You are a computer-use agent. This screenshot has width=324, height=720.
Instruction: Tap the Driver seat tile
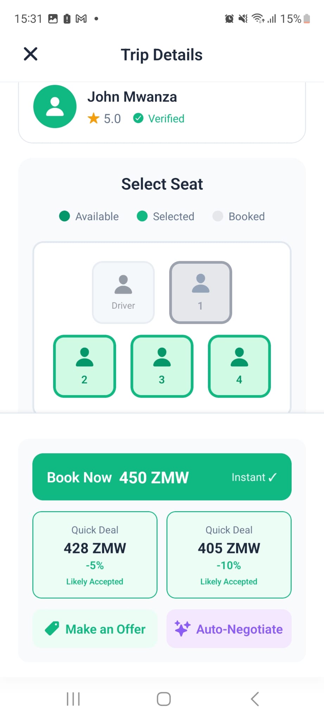(x=123, y=292)
